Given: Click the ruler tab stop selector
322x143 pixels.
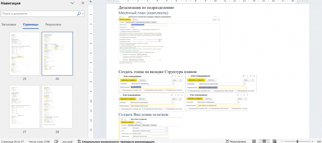Looking at the screenshot, I should (91, 2).
